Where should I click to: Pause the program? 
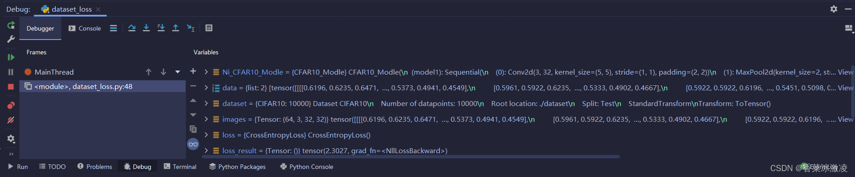pyautogui.click(x=11, y=72)
